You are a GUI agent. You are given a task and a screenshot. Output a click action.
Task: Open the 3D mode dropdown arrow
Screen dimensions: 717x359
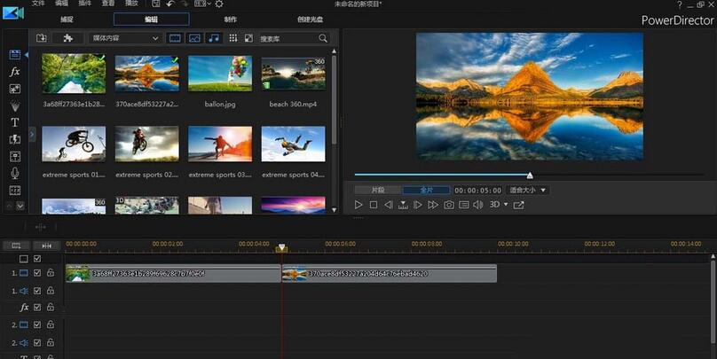click(x=506, y=205)
